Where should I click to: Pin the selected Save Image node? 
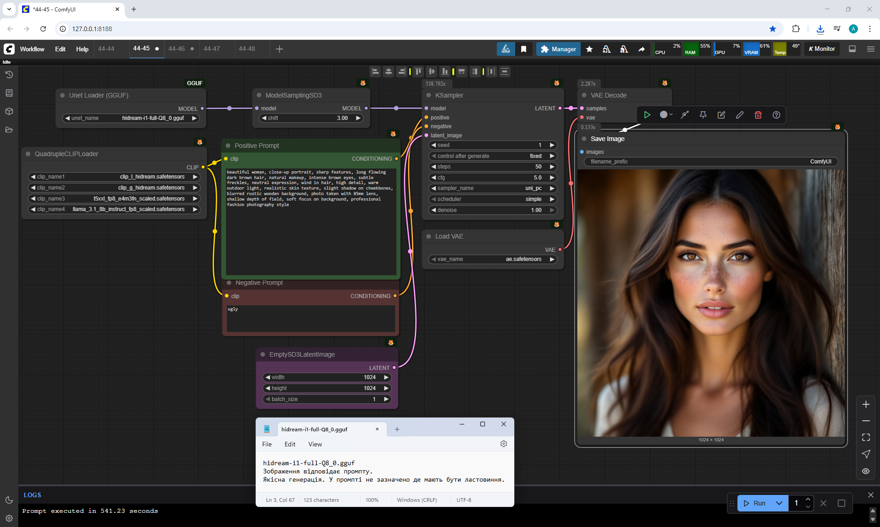(703, 115)
